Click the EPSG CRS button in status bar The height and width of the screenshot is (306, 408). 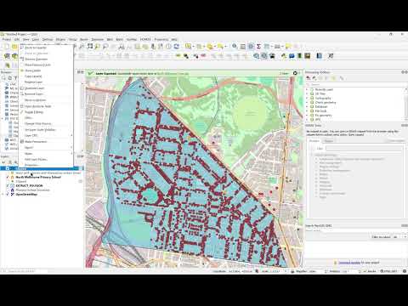pos(390,271)
